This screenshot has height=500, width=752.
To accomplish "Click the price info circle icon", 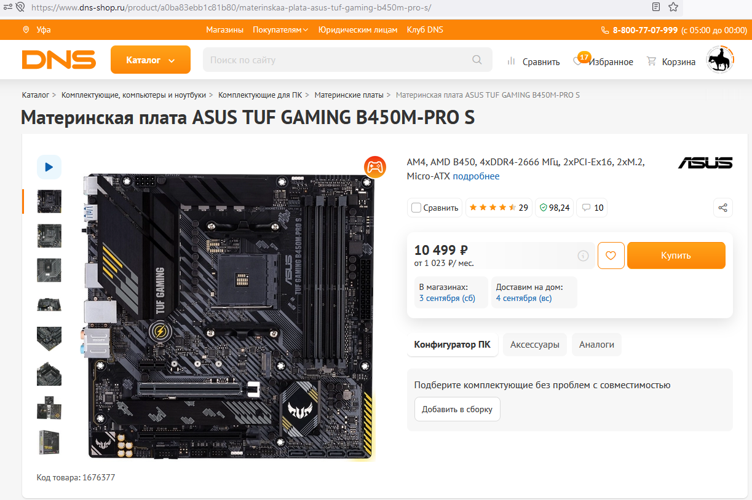I will pos(583,256).
